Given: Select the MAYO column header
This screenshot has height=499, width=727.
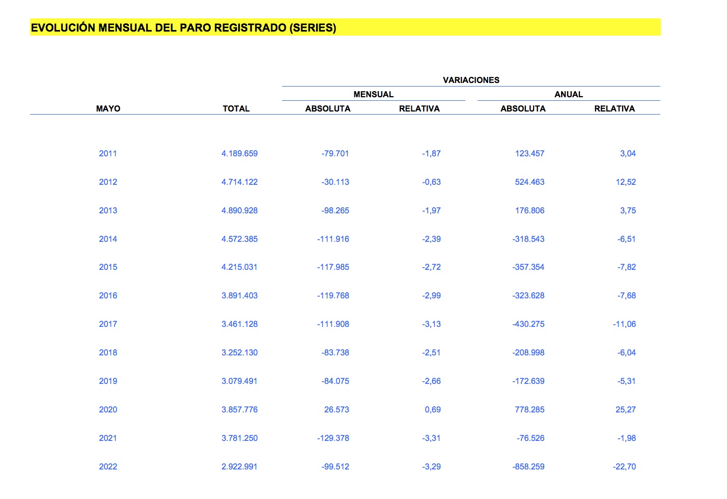Looking at the screenshot, I should [108, 108].
